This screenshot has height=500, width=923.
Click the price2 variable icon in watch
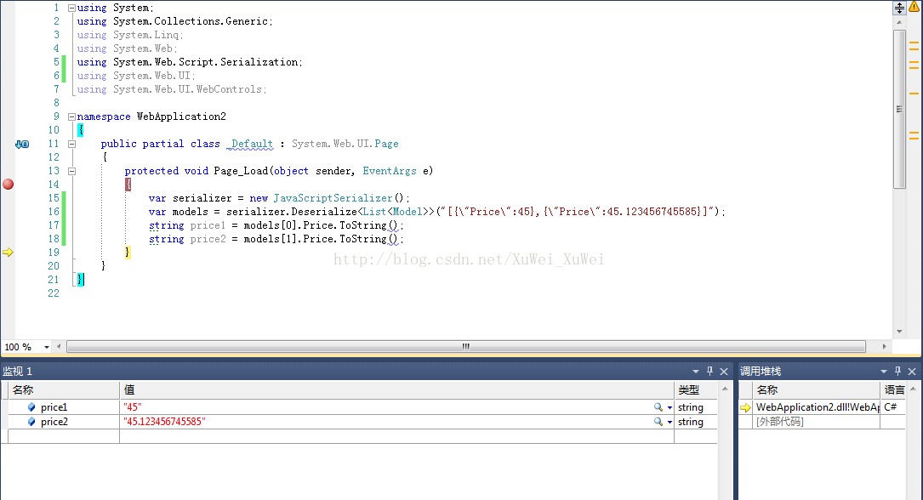(x=31, y=422)
